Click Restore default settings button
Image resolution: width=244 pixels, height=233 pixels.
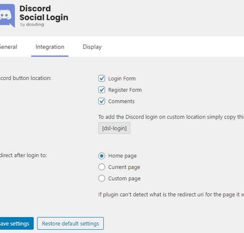click(70, 223)
